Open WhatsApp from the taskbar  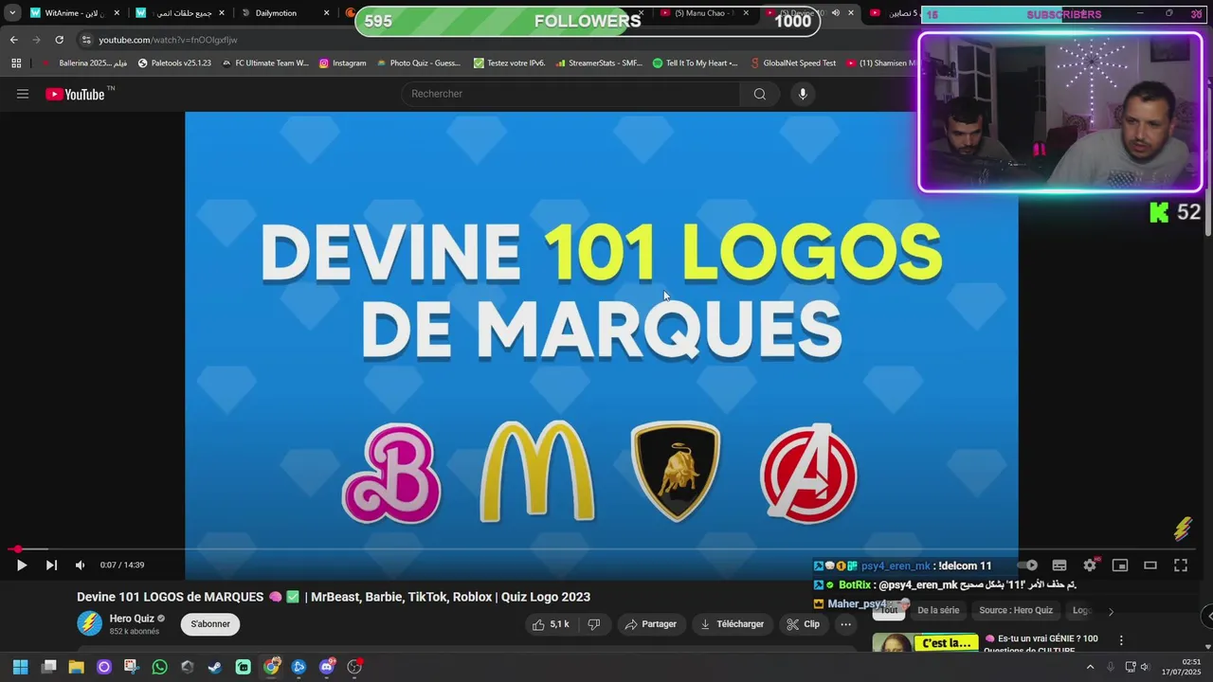(x=159, y=667)
